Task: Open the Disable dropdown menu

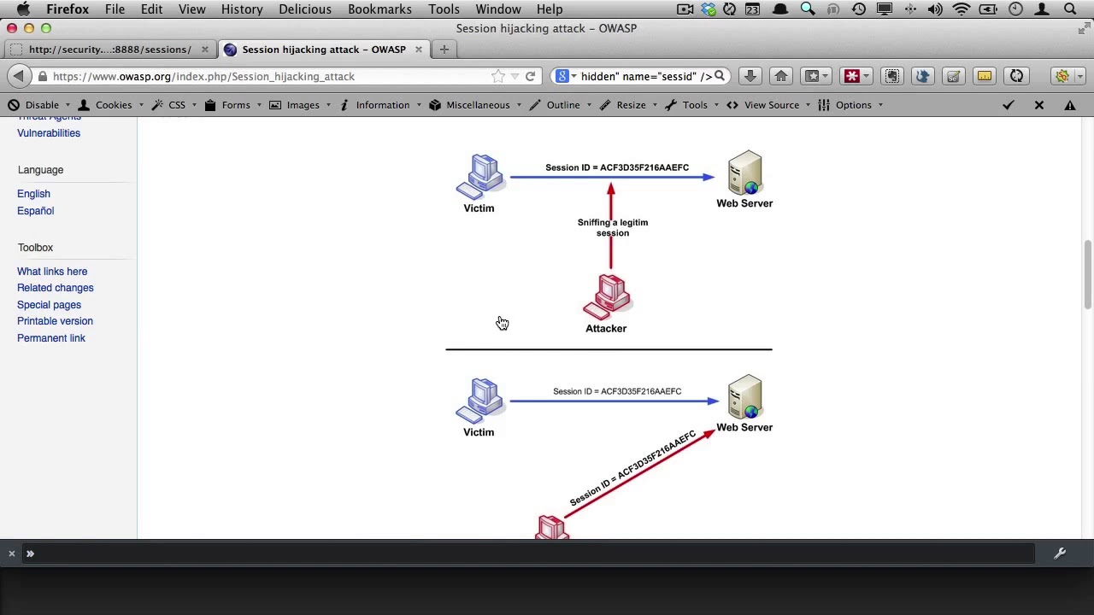Action: 38,105
